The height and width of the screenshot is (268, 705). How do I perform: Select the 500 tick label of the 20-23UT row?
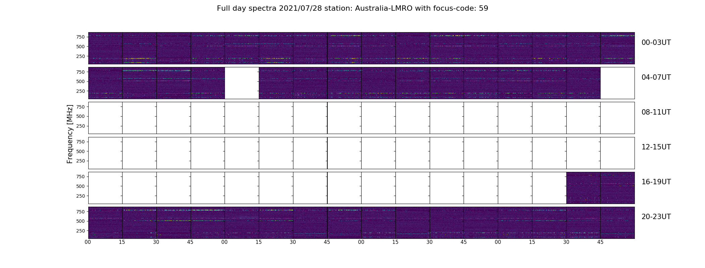coord(80,221)
